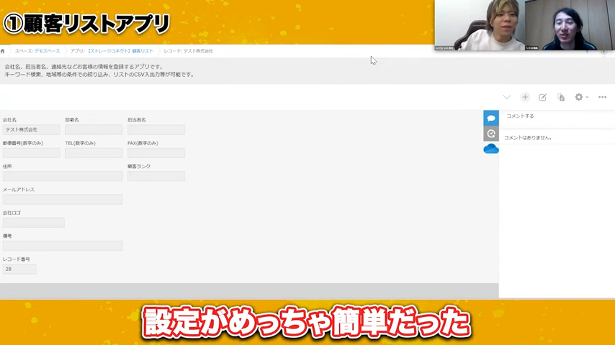Screen dimensions: 615x345
Task: Edit this record with the pencil icon
Action: point(543,98)
